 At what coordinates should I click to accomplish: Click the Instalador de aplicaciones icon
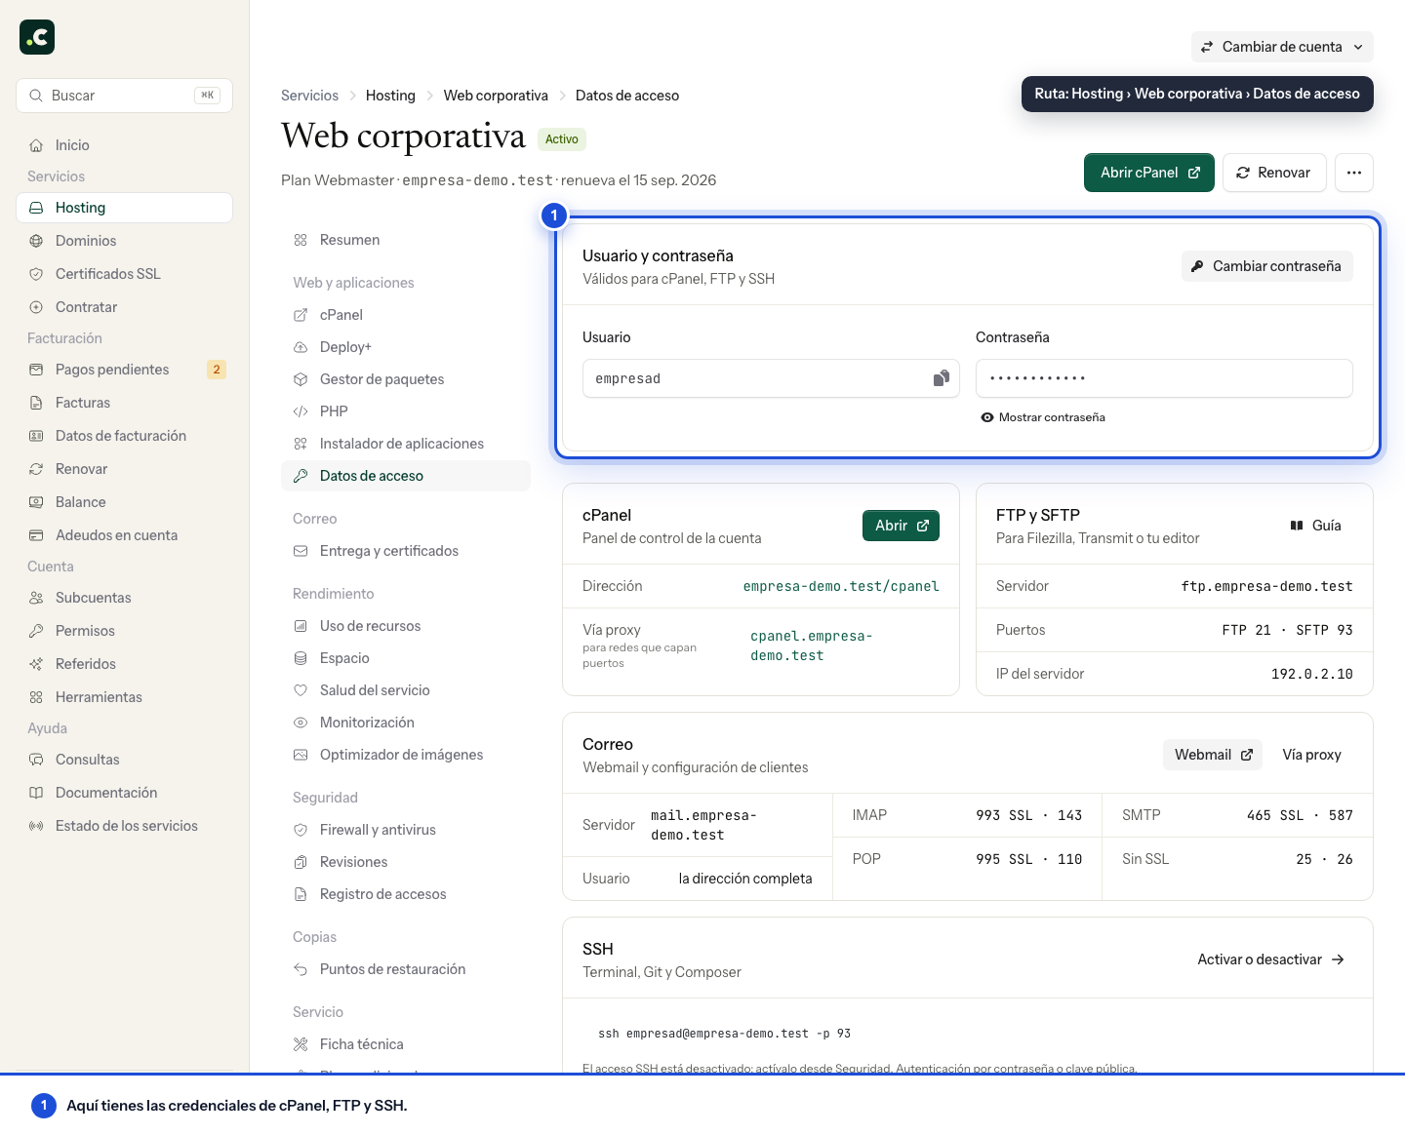point(301,444)
